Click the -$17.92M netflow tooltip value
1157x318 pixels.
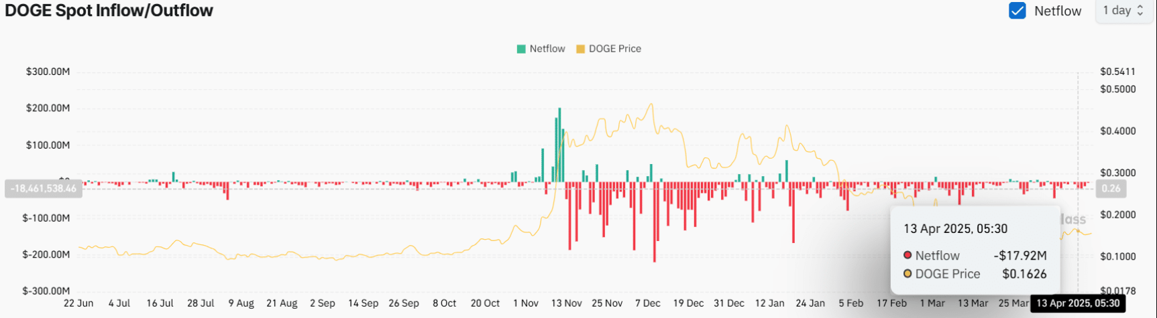(x=1020, y=255)
